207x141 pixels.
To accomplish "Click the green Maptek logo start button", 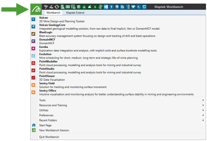I will pos(36,9).
